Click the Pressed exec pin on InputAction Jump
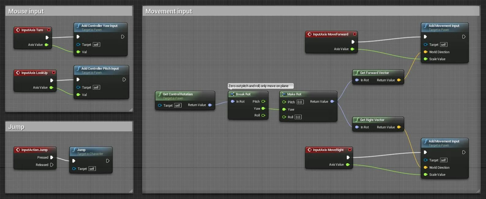 click(52, 157)
